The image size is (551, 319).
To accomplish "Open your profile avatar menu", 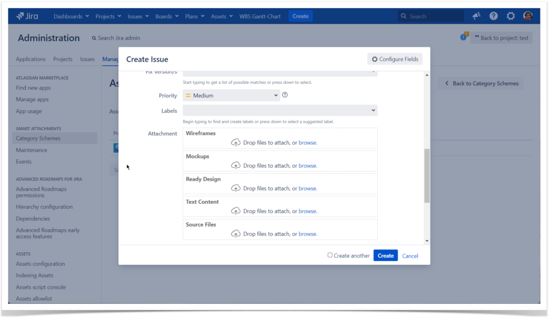I will [527, 16].
